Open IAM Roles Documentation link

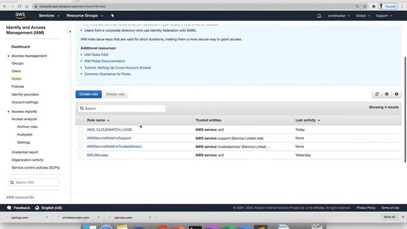pyautogui.click(x=104, y=61)
